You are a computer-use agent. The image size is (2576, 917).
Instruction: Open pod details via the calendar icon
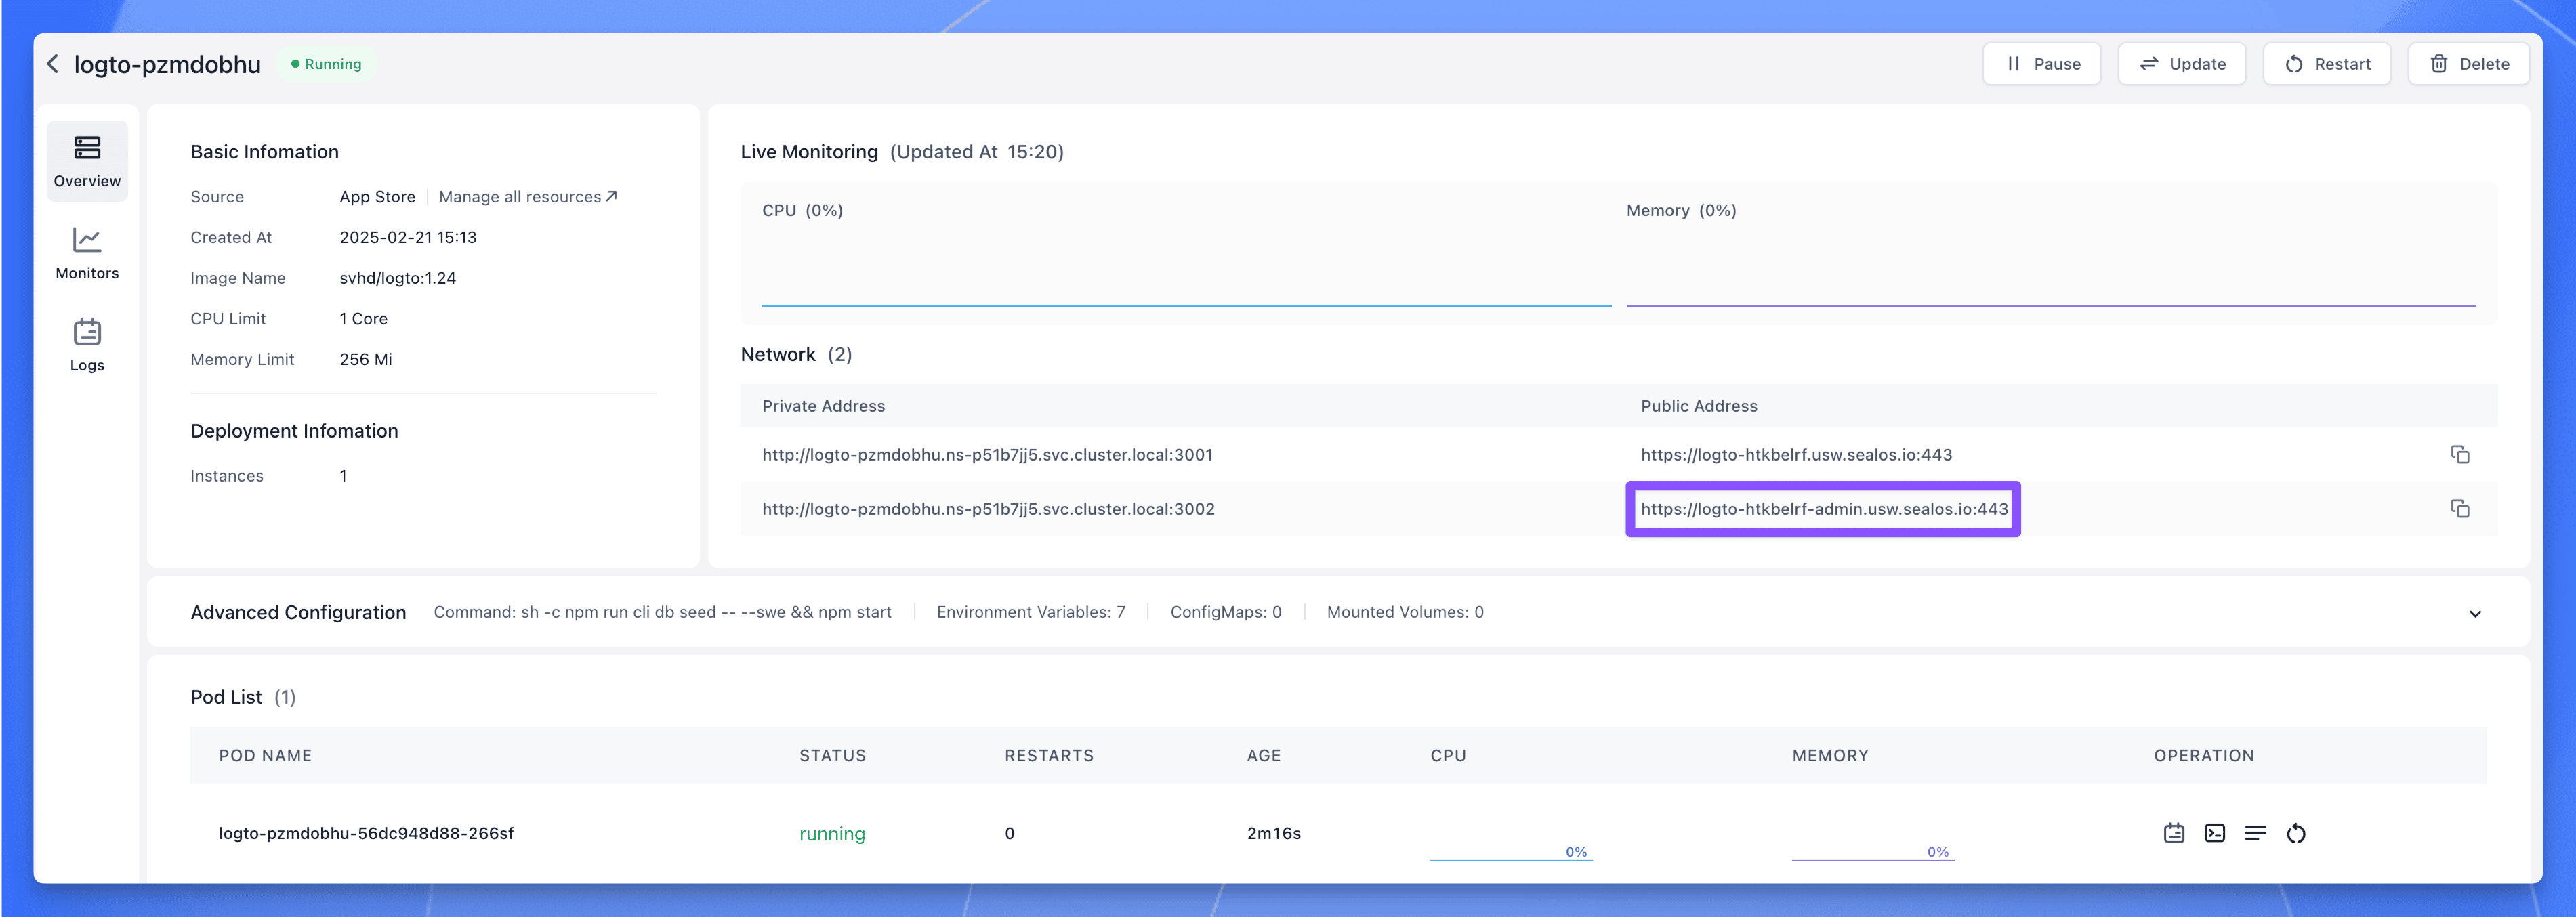[2173, 833]
